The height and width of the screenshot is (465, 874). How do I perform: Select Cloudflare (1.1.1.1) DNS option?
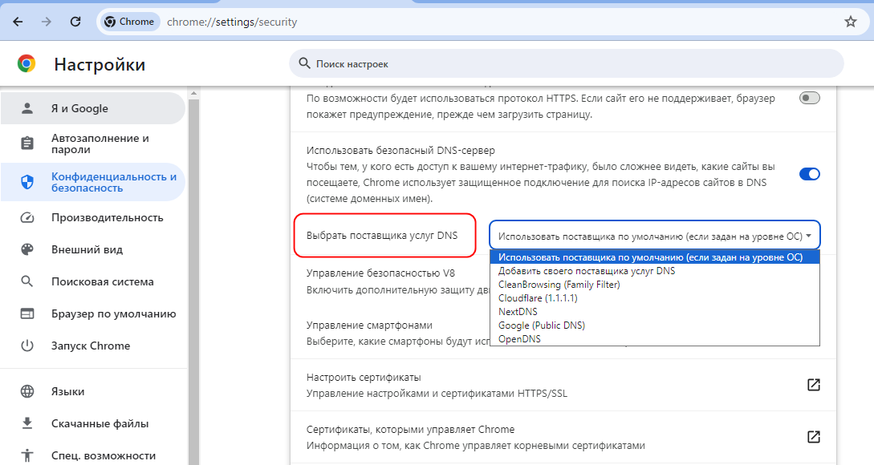654,298
